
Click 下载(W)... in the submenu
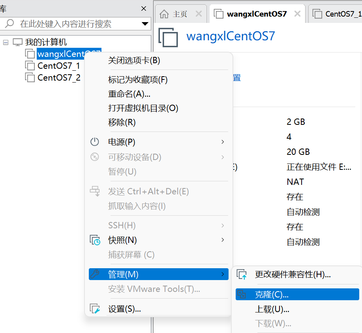pos(297,324)
